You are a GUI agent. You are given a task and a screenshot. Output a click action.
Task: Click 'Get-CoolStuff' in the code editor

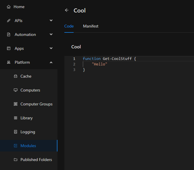point(117,59)
